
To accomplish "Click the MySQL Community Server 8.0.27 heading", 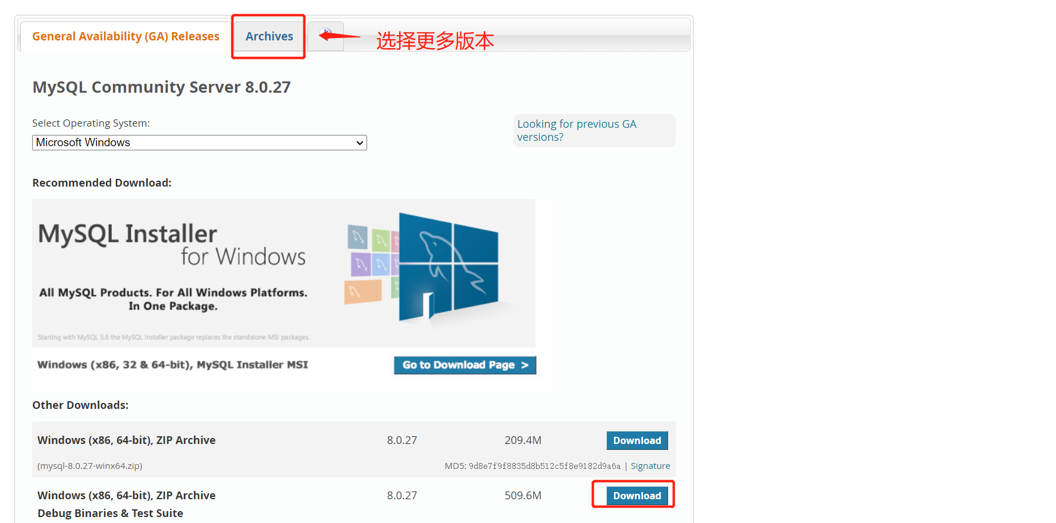I will pyautogui.click(x=161, y=87).
